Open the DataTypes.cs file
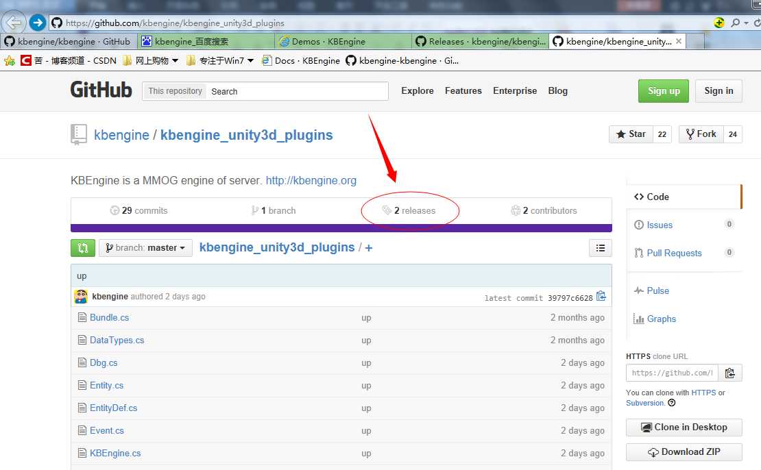The image size is (761, 470). pos(117,340)
